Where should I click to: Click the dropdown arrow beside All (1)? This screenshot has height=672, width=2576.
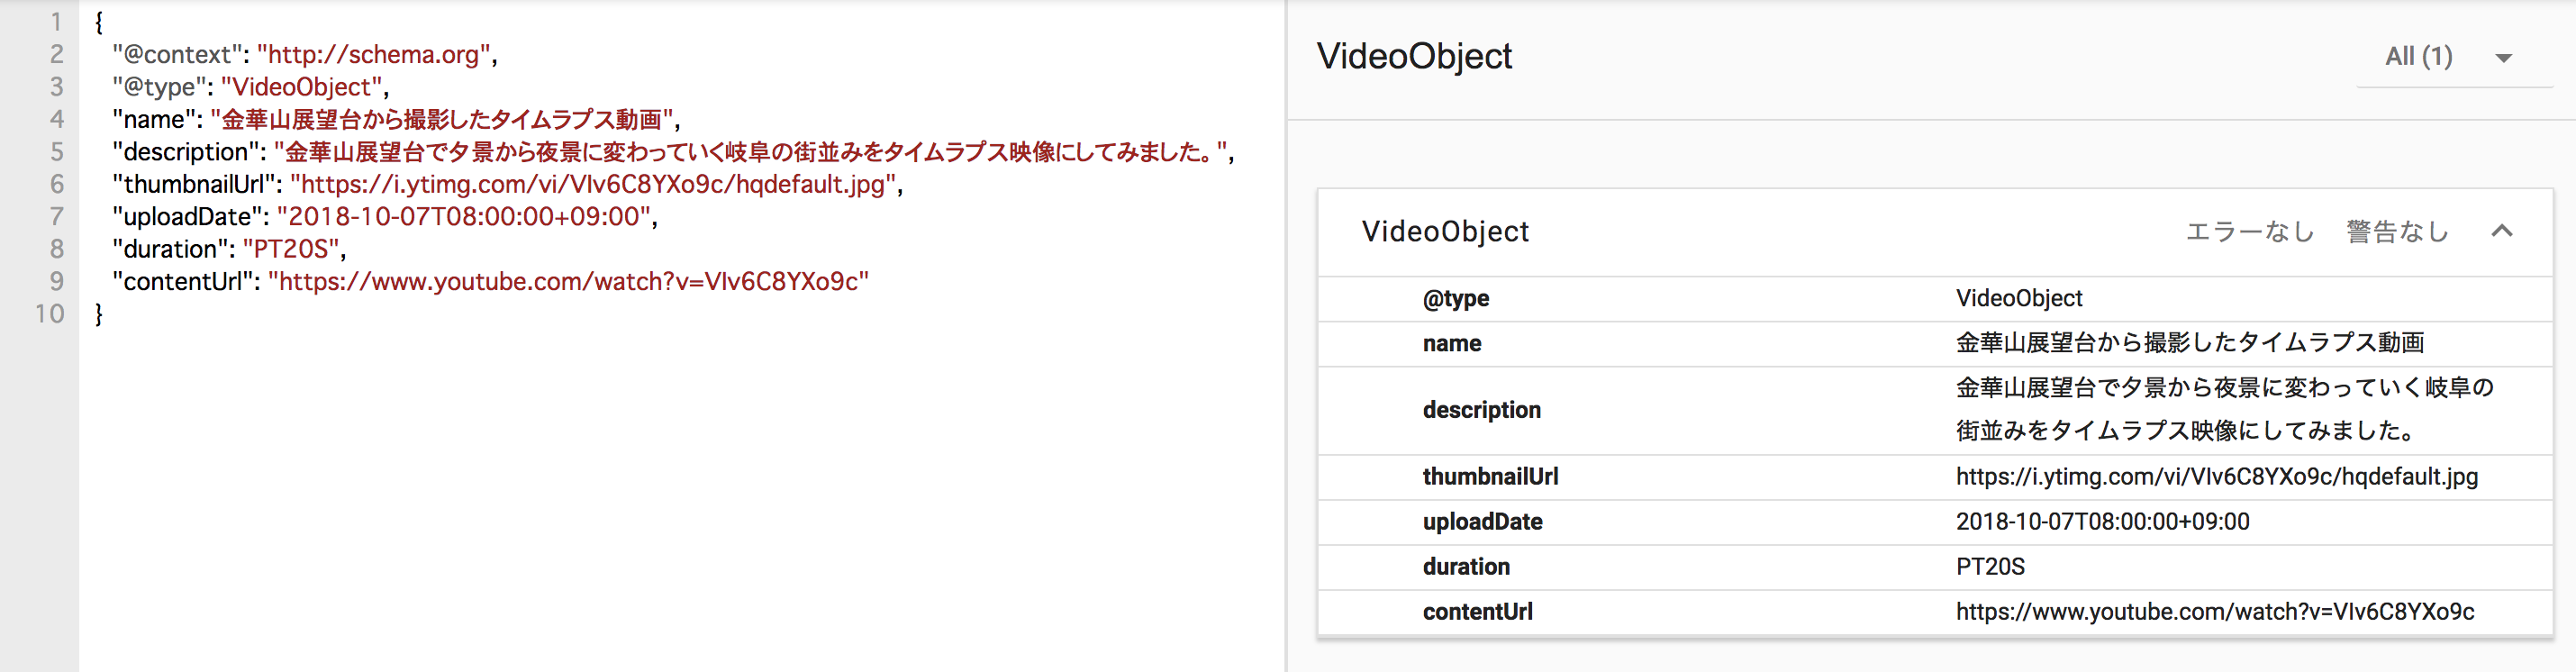click(x=2503, y=58)
